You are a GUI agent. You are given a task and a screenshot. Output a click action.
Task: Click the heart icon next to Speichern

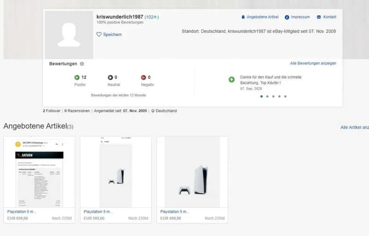pos(99,35)
